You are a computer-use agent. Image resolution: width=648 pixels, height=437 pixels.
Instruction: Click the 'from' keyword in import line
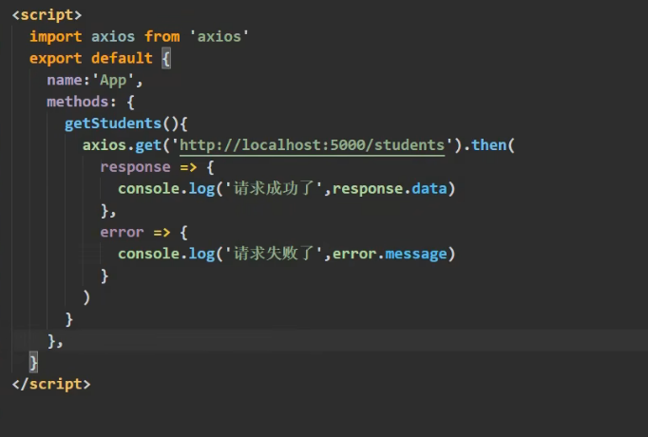pyautogui.click(x=162, y=36)
